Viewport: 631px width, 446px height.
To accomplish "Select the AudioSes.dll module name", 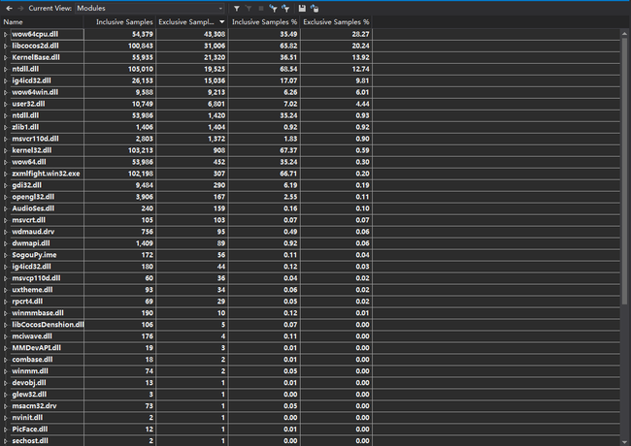I will 33,208.
